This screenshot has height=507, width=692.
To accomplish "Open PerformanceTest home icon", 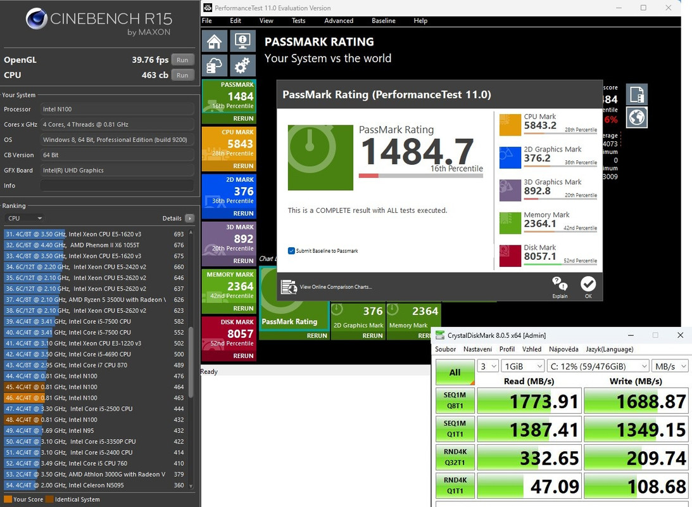I will [x=215, y=42].
